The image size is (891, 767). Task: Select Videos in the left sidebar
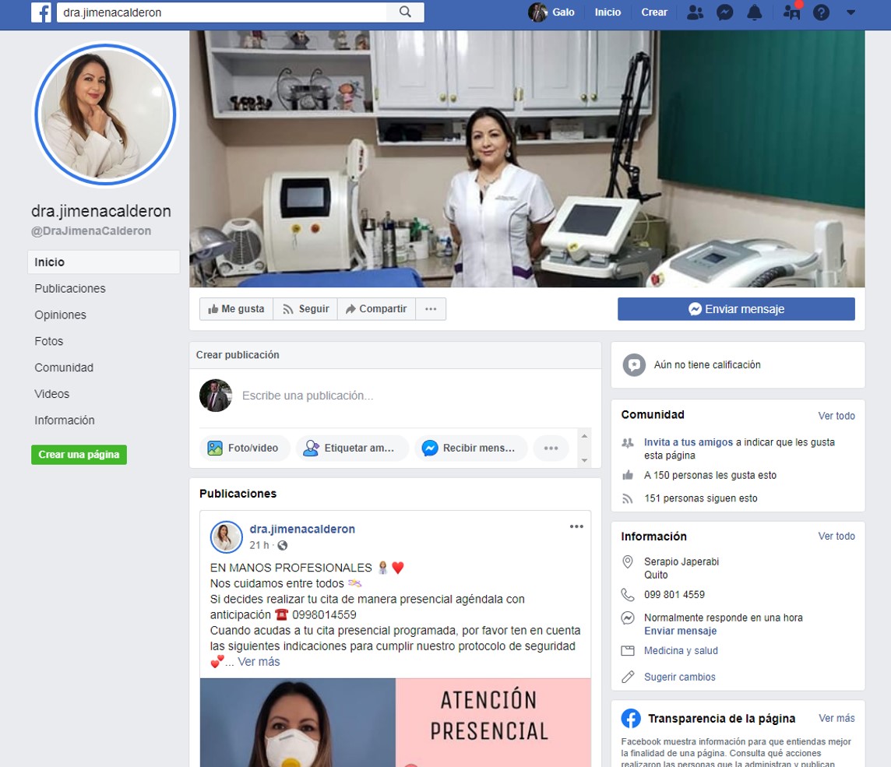pyautogui.click(x=51, y=394)
